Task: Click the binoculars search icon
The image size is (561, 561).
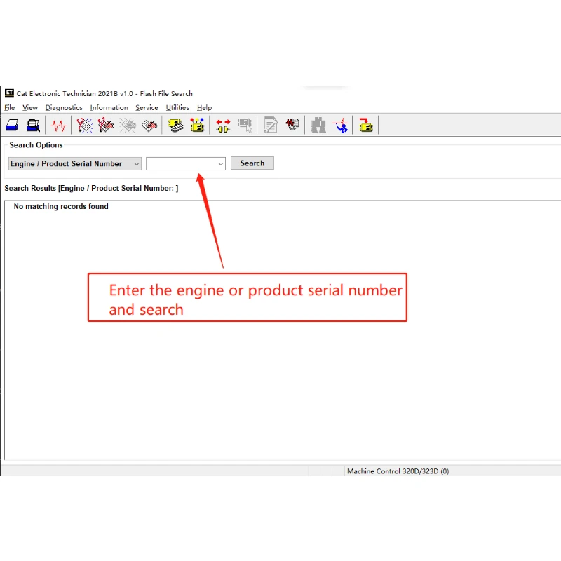Action: click(x=318, y=126)
